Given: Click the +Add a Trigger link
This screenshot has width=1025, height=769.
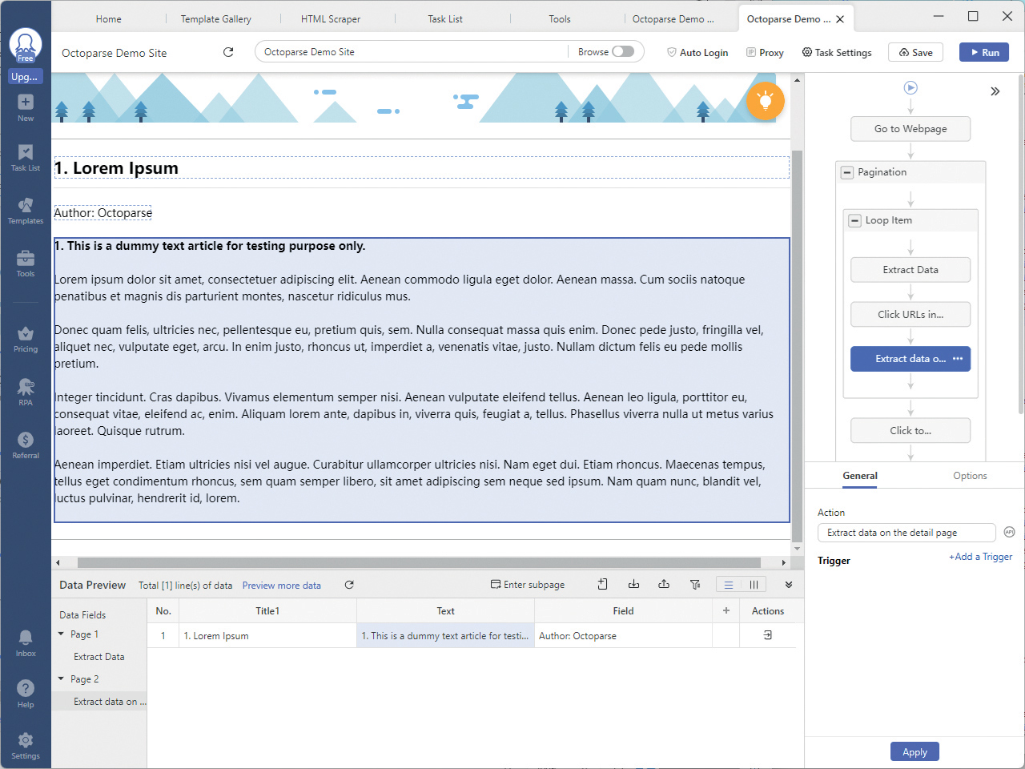Looking at the screenshot, I should (x=980, y=557).
